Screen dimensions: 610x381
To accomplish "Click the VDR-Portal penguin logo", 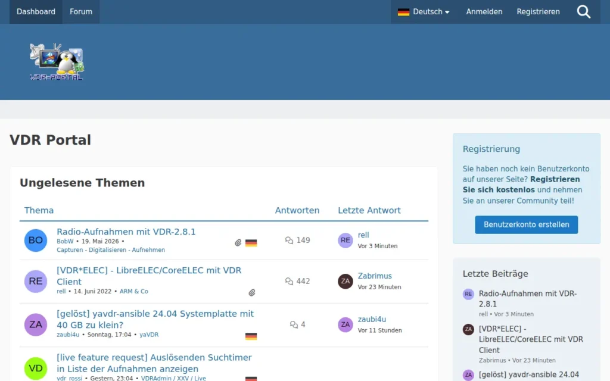I will [57, 61].
